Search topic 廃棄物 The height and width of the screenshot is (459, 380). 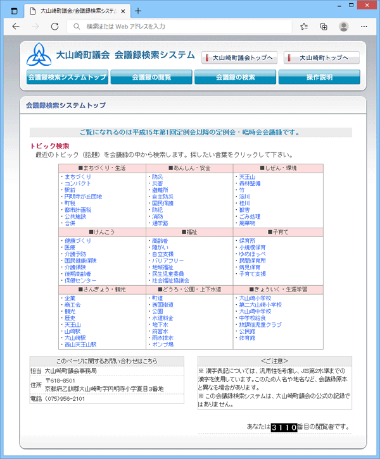tap(247, 223)
